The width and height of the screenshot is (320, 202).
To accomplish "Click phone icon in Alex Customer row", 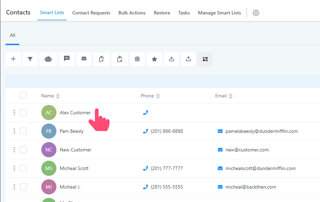I will pyautogui.click(x=146, y=113).
